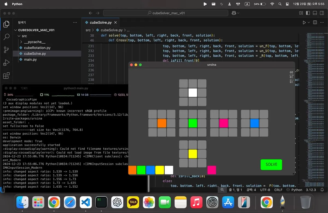Open the Search view in activity bar
This screenshot has height=213, width=328.
(x=6, y=37)
